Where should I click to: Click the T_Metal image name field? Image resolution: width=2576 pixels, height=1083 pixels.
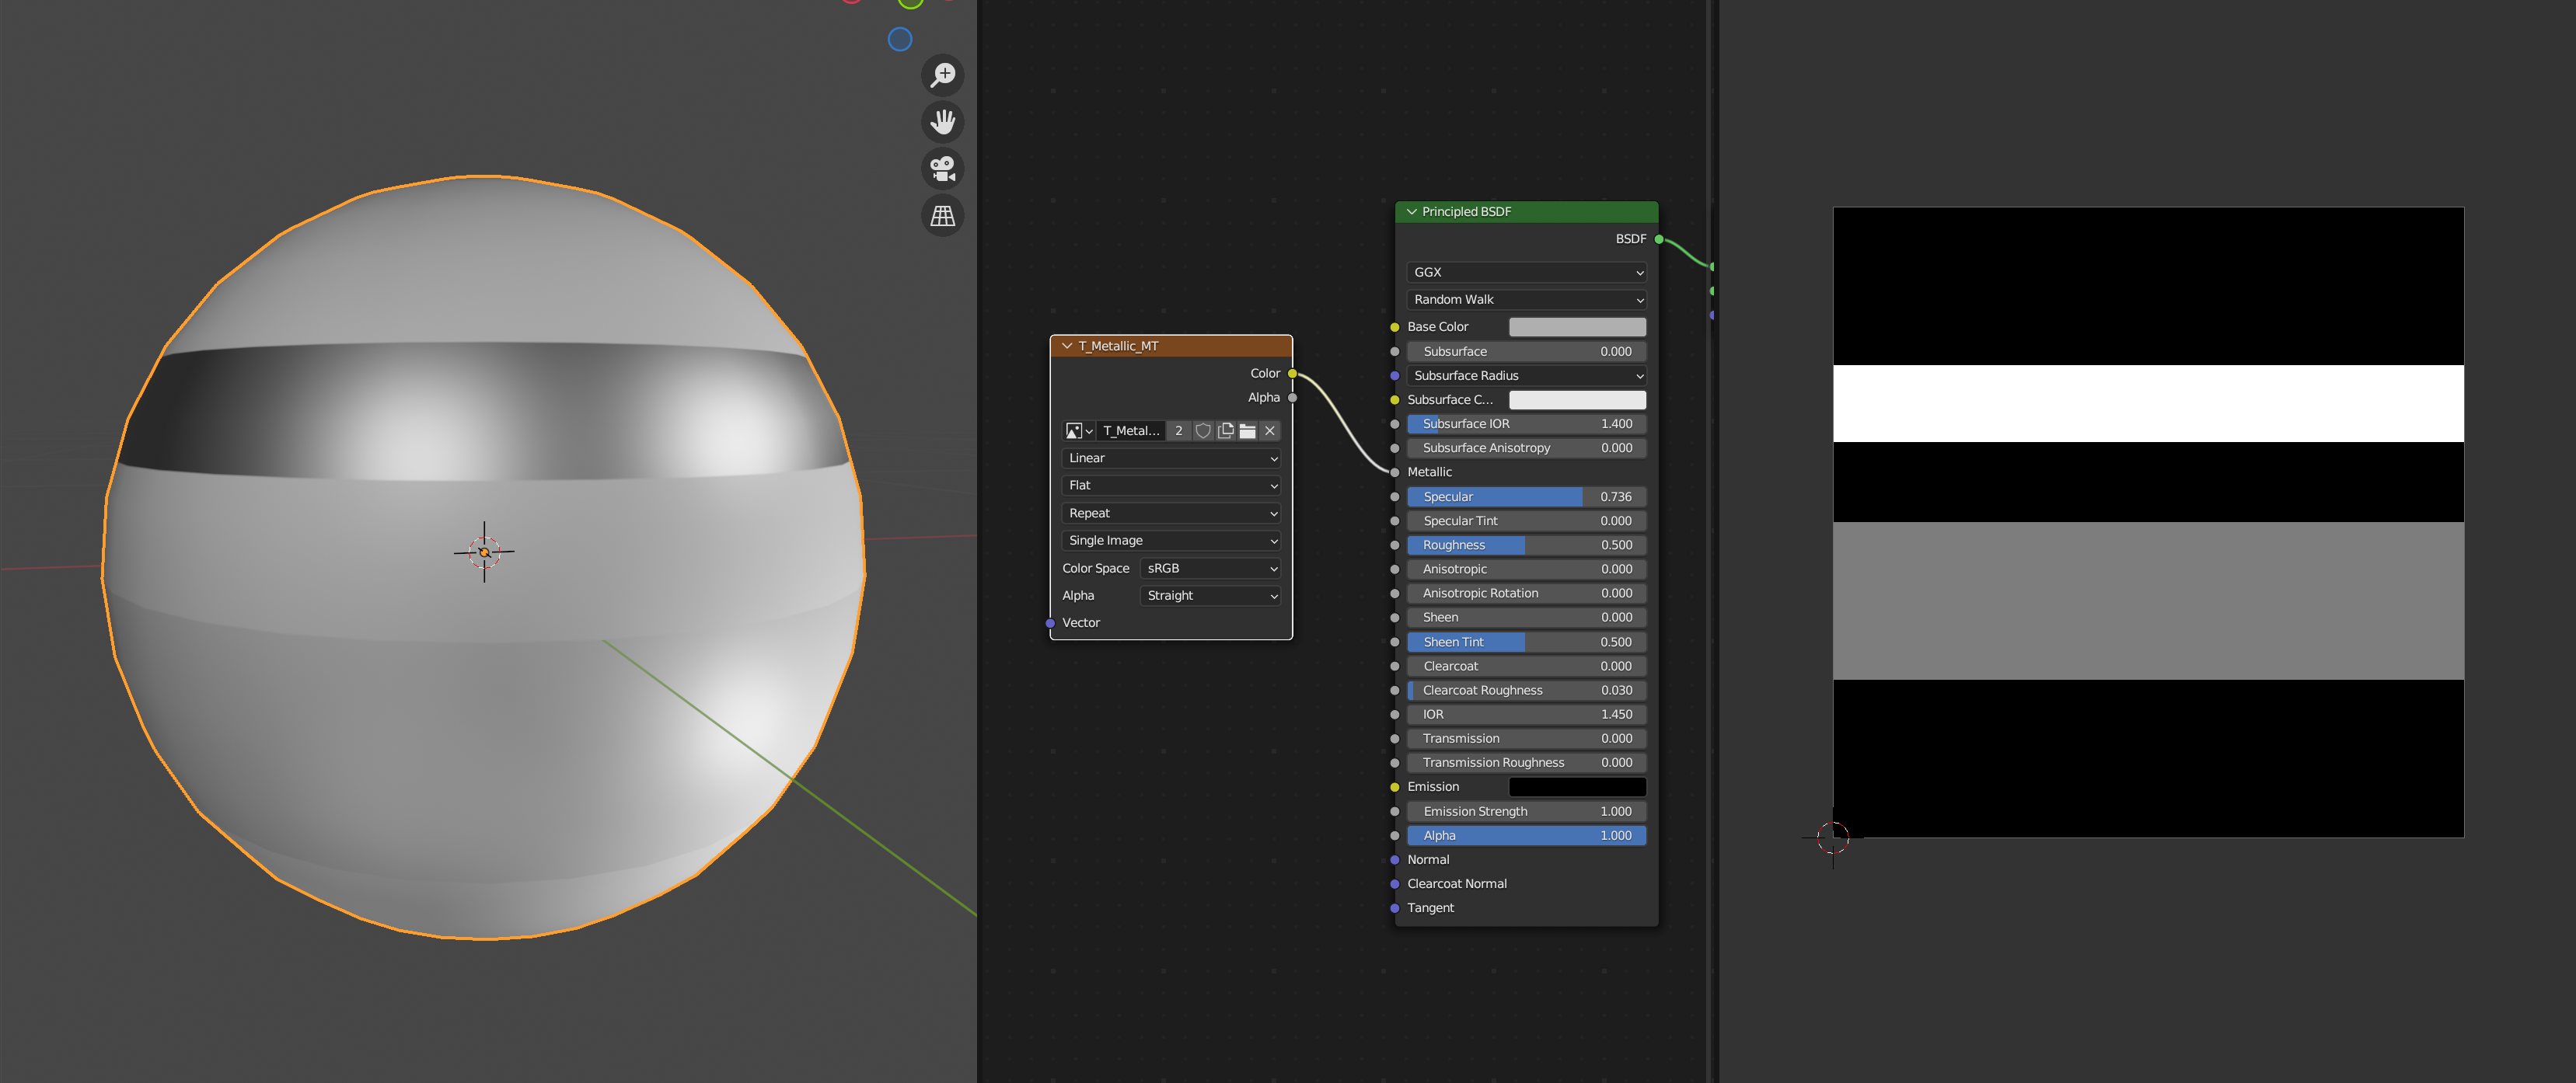click(1131, 430)
